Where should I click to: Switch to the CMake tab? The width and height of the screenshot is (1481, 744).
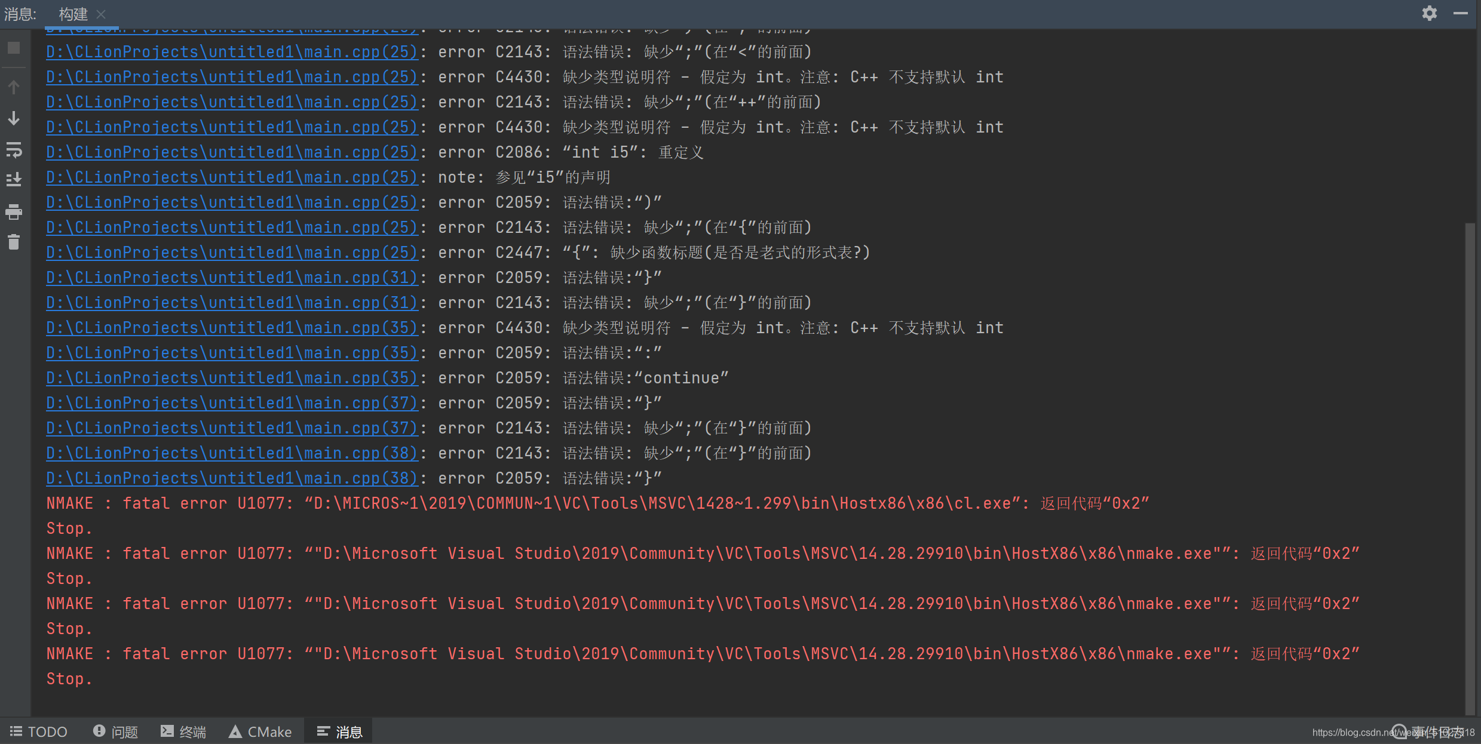coord(260,731)
